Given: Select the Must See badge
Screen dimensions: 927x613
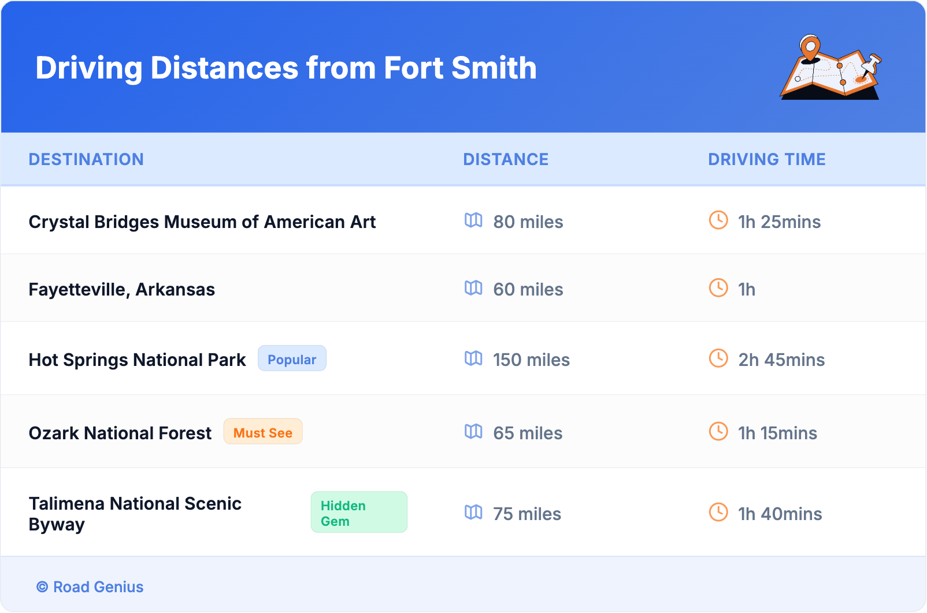Looking at the screenshot, I should (x=263, y=432).
